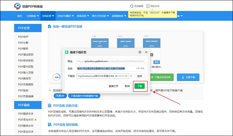Image resolution: width=233 pixels, height=136 pixels.
Task: Click the 在线一键完成PDF压缩 heading icon
Action: (x=49, y=27)
